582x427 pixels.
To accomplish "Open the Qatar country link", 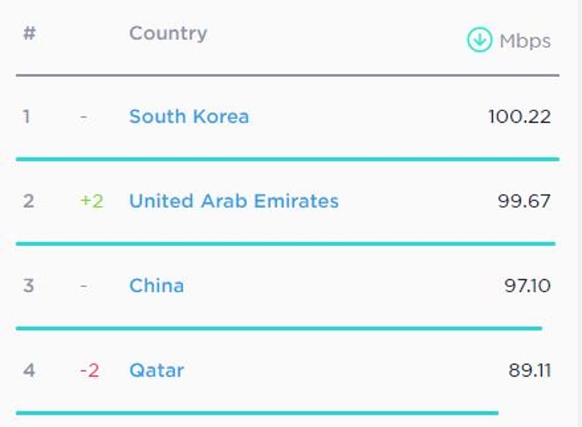I will tap(157, 370).
